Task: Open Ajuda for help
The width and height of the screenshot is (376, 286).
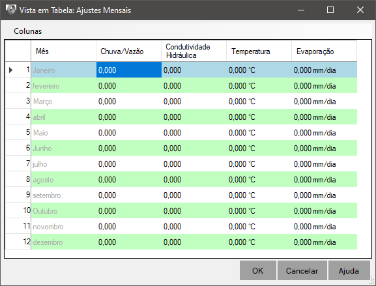Action: point(349,270)
